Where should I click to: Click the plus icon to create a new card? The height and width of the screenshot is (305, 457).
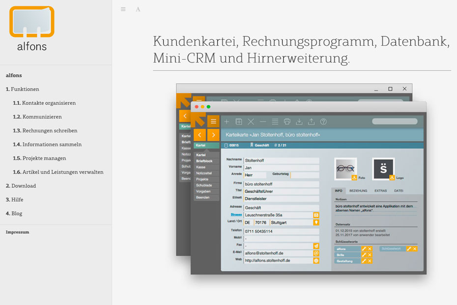point(227,122)
